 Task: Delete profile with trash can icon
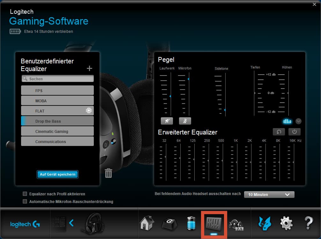pos(108,173)
